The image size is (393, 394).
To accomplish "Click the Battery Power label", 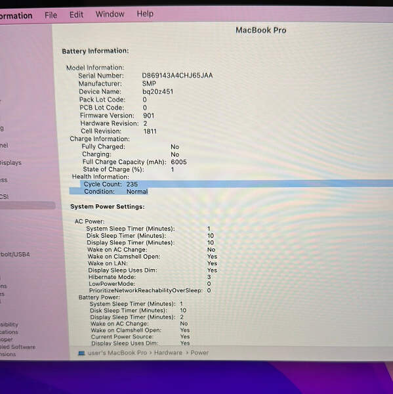I will pos(99,297).
